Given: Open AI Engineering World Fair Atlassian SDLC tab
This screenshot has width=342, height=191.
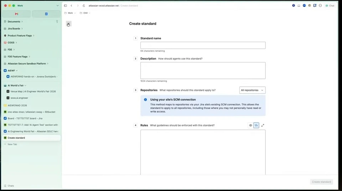Looking at the screenshot, I should 31,131.
